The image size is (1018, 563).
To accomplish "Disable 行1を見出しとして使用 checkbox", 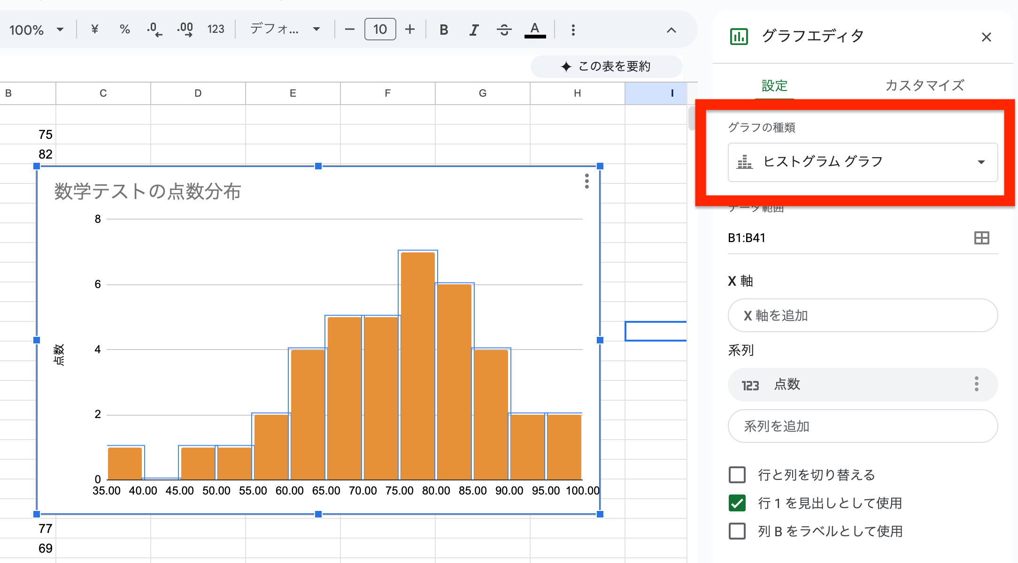I will coord(737,502).
